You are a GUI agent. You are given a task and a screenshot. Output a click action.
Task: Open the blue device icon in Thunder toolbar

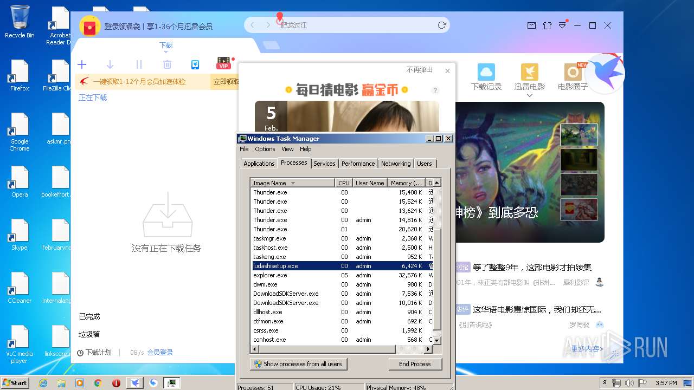[x=195, y=64]
